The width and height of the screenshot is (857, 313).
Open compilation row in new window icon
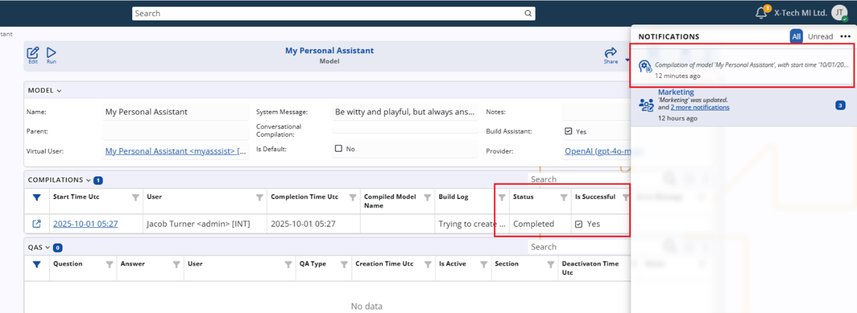37,224
